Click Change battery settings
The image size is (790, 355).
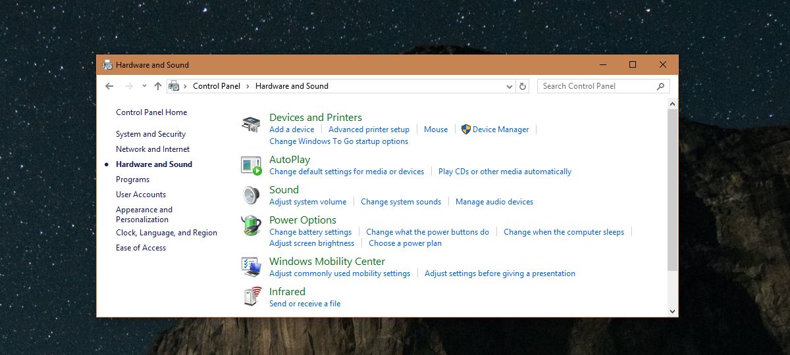pos(310,232)
